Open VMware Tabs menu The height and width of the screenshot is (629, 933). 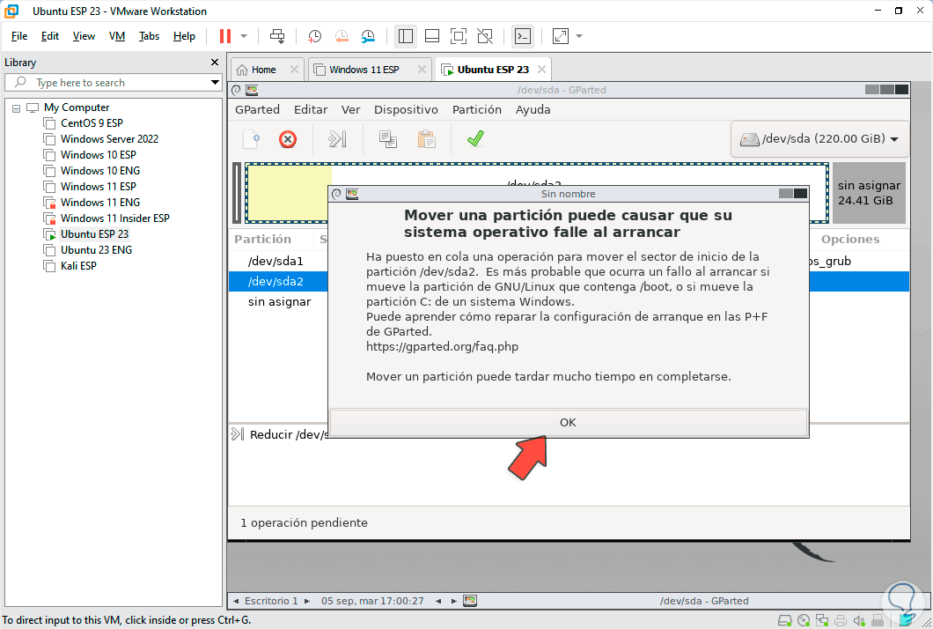pos(149,36)
